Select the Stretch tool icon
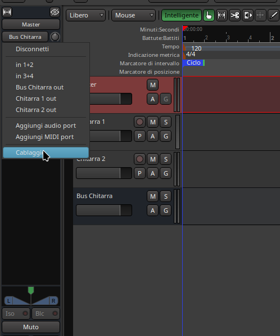This screenshot has height=336, width=280. [260, 15]
